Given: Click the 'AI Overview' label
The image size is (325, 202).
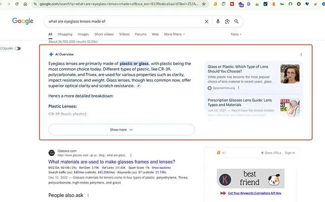Looking at the screenshot, I should pyautogui.click(x=64, y=54).
